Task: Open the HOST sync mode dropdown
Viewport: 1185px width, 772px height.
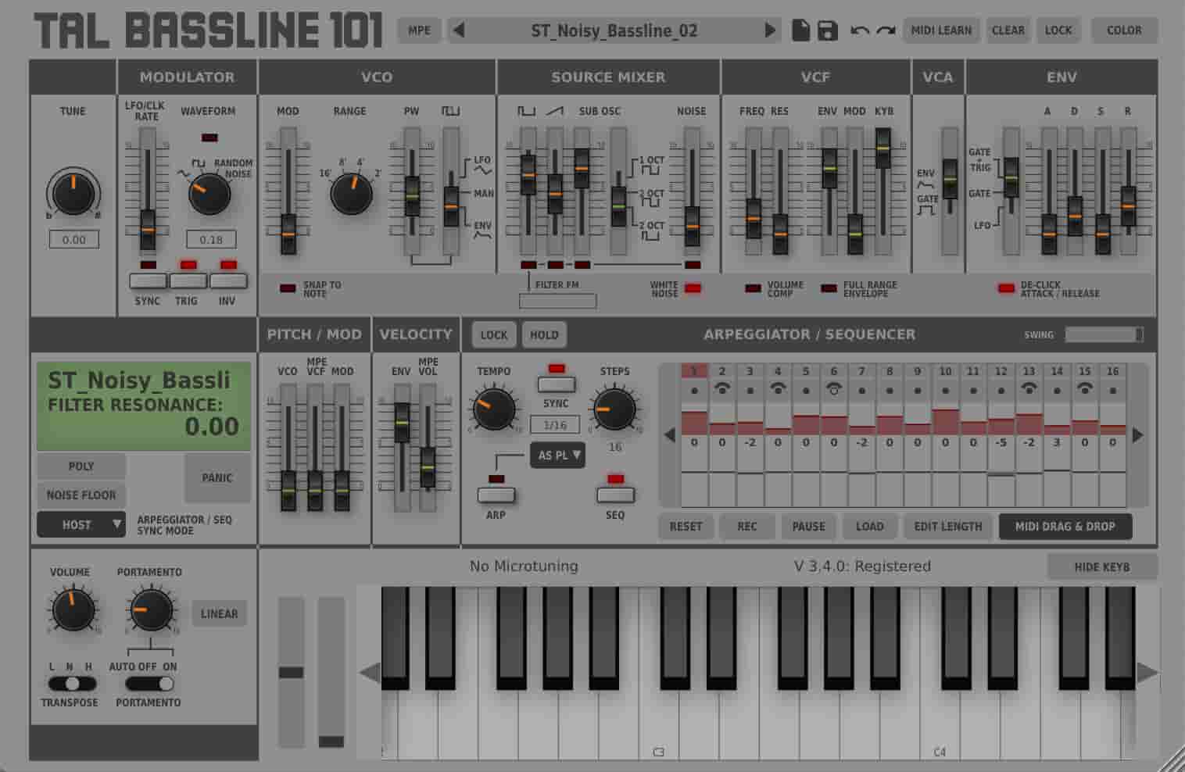Action: [x=80, y=524]
